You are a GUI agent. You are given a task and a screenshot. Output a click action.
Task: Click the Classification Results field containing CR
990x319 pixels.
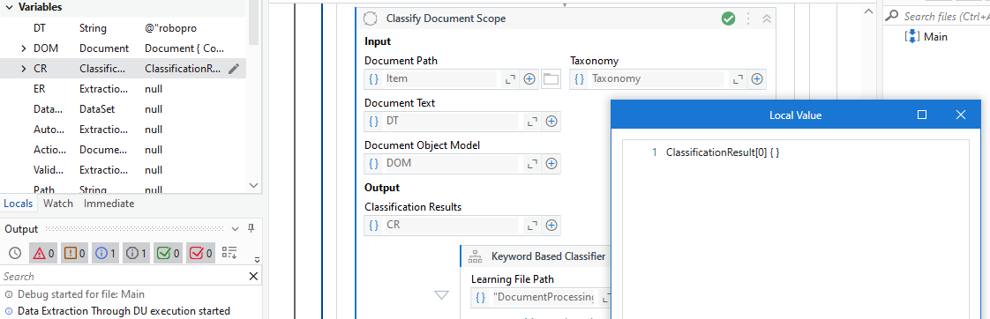tap(452, 225)
